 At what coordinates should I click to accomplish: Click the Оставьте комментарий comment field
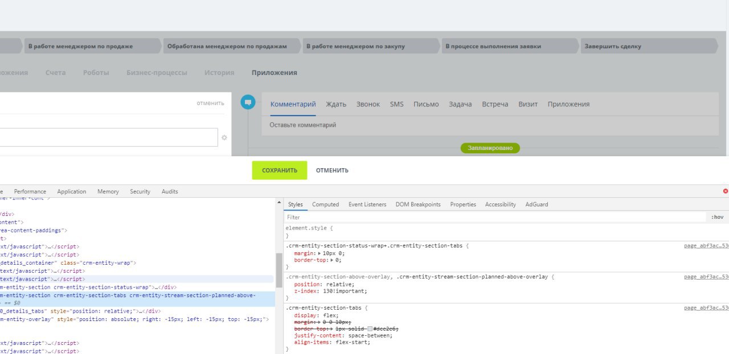[489, 125]
